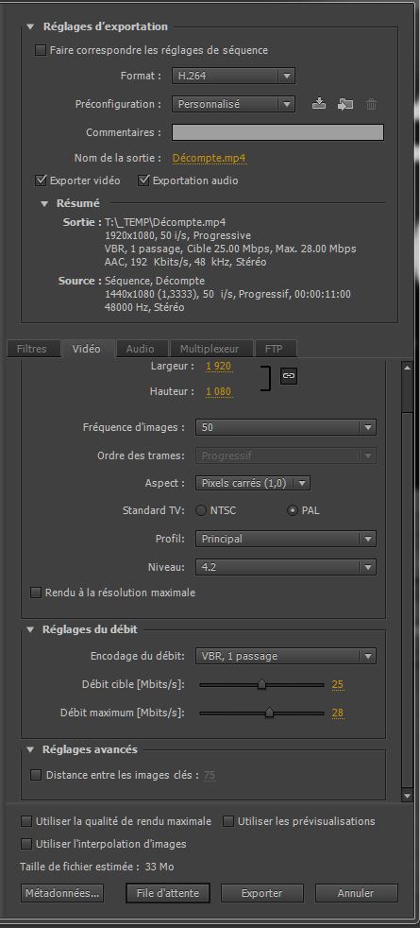Open the Profil Principal dropdown
This screenshot has height=928, width=420.
(285, 540)
